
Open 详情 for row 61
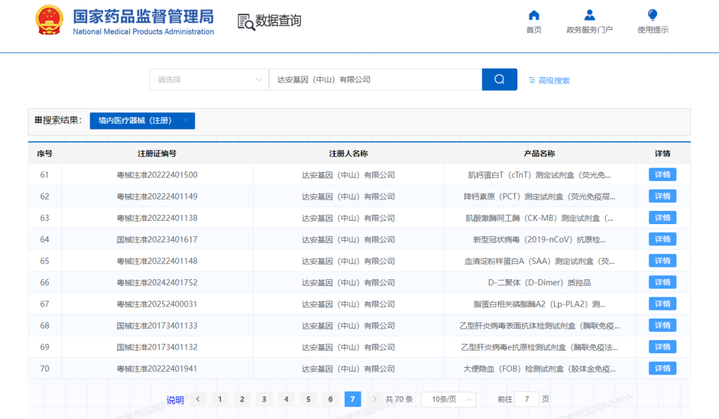pos(662,174)
